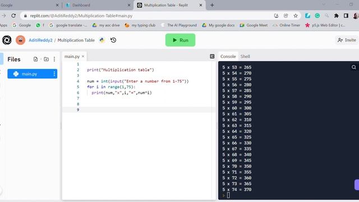
Task: Search the console with the magnifier icon
Action: point(354,67)
